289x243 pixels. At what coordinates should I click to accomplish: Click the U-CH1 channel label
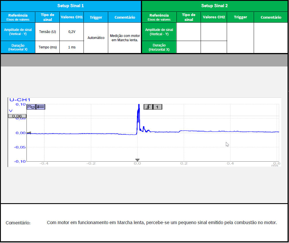[x=20, y=100]
